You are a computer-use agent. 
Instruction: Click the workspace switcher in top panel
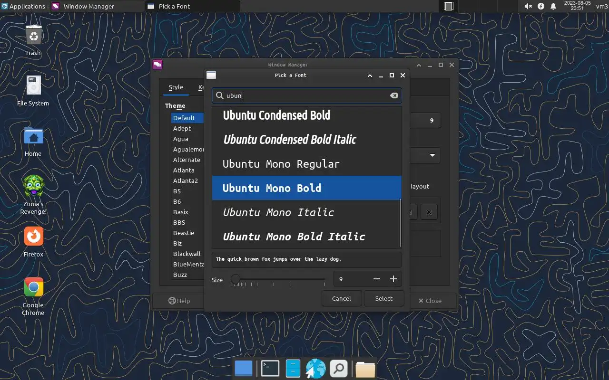tap(448, 6)
